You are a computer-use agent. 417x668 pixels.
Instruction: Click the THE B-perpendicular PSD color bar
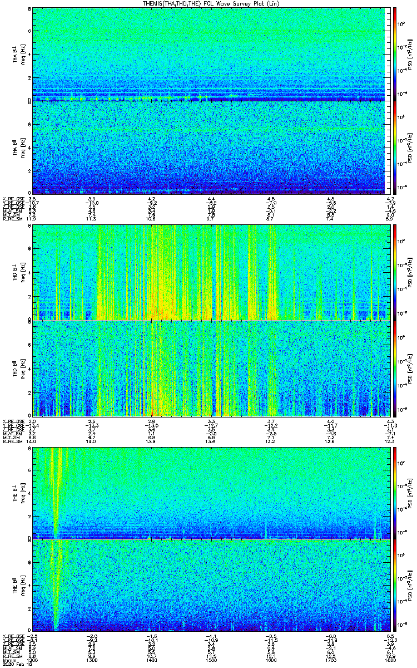coord(395,493)
